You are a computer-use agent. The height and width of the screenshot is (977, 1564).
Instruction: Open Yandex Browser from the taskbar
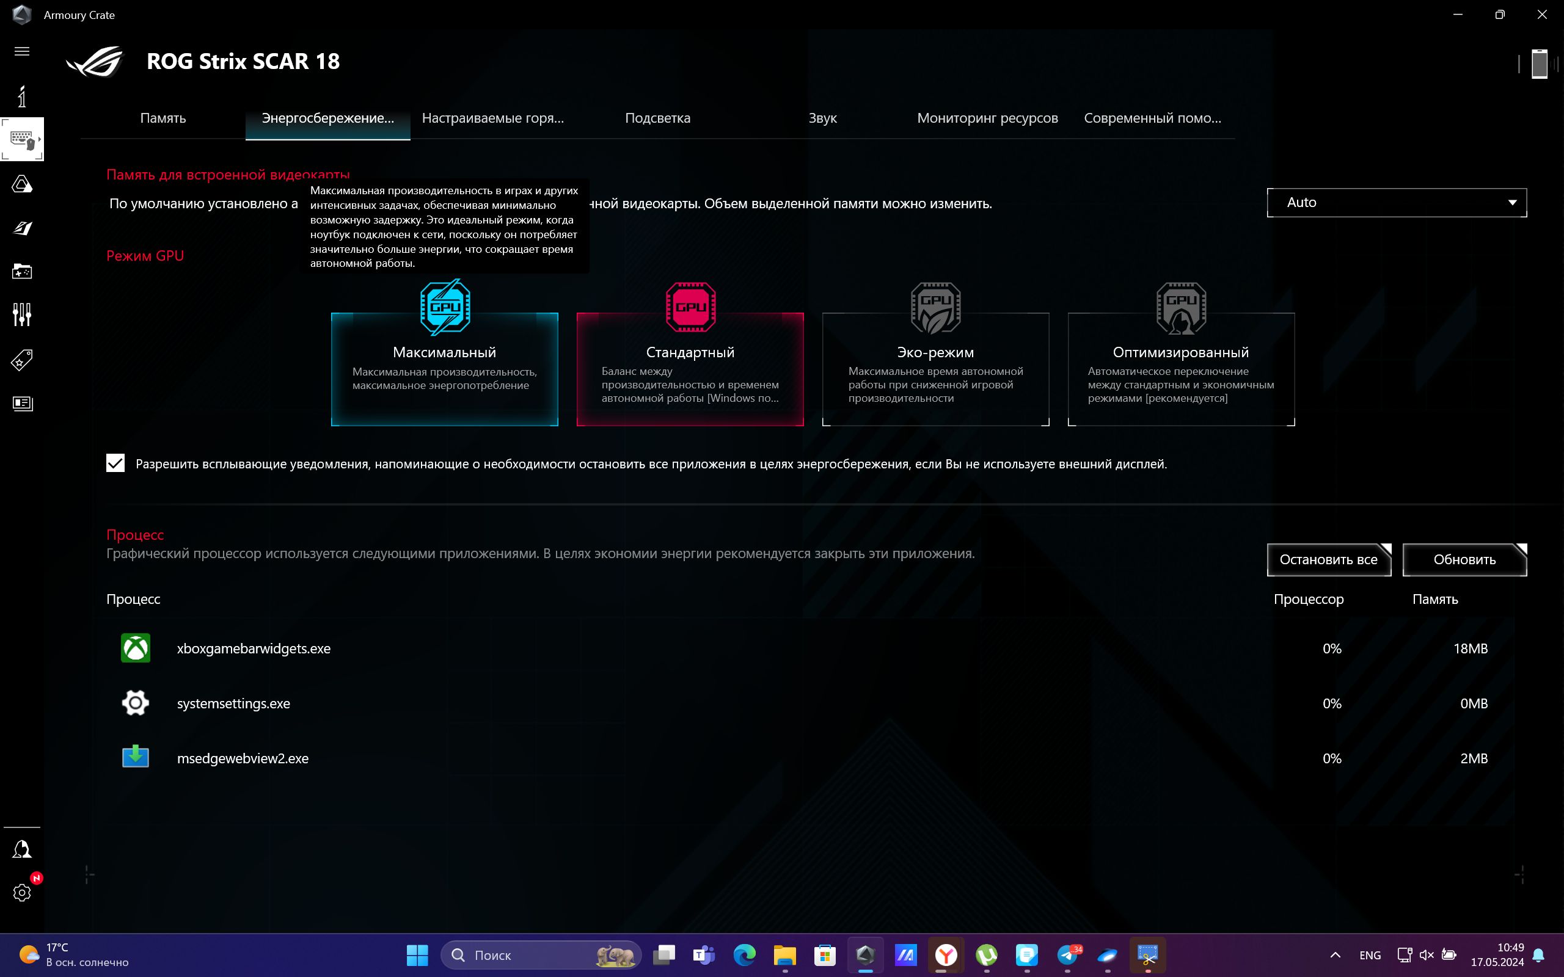946,954
